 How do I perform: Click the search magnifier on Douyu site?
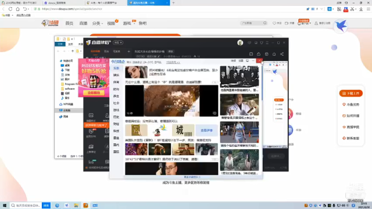[x=265, y=23]
